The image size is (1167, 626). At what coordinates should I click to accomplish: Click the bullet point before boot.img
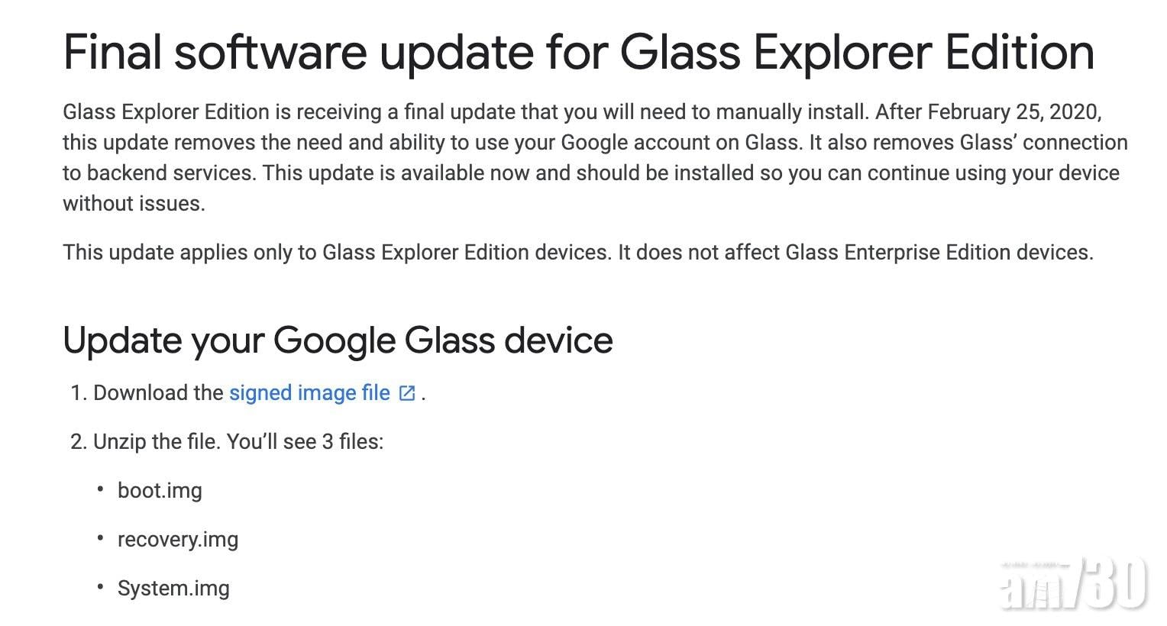(100, 489)
